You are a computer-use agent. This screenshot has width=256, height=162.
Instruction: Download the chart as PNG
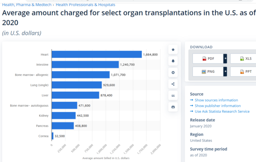208,72
